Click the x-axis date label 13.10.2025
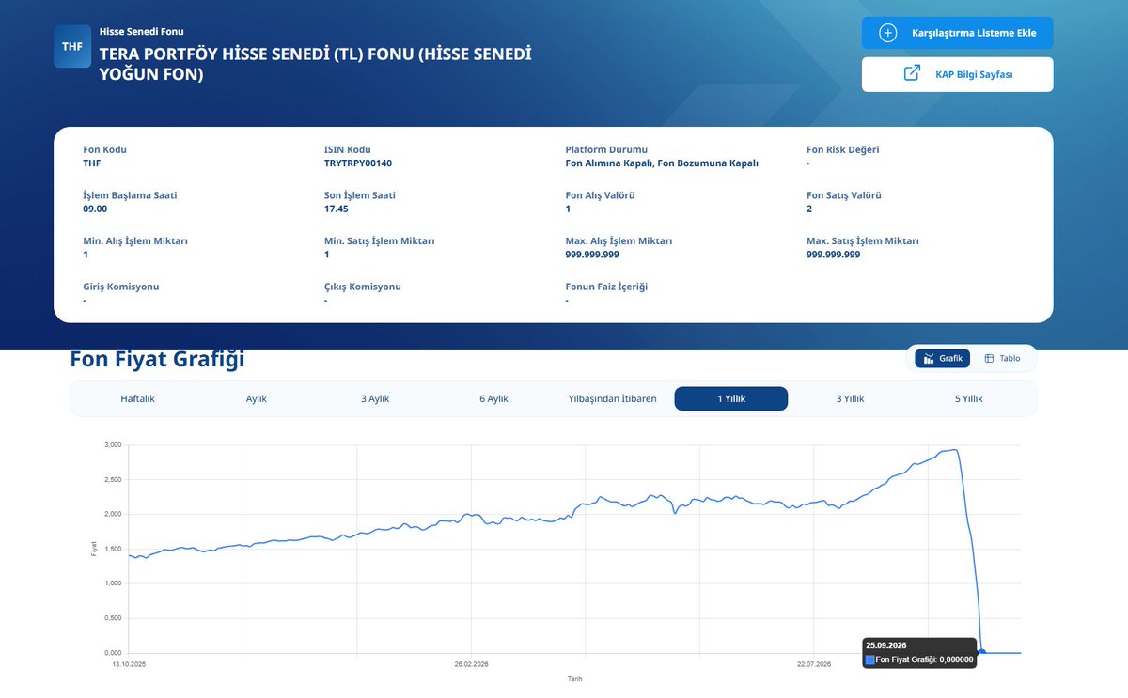 point(129,665)
